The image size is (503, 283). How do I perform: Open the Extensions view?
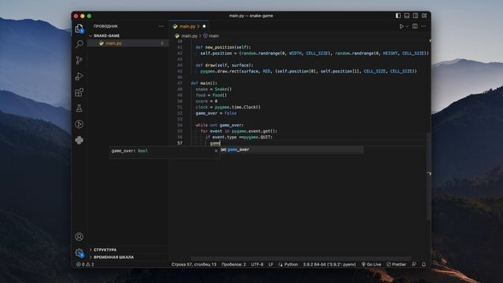coord(79,93)
